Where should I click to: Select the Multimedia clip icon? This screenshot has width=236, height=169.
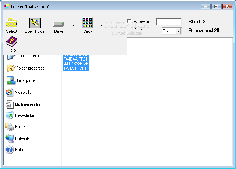pyautogui.click(x=9, y=104)
